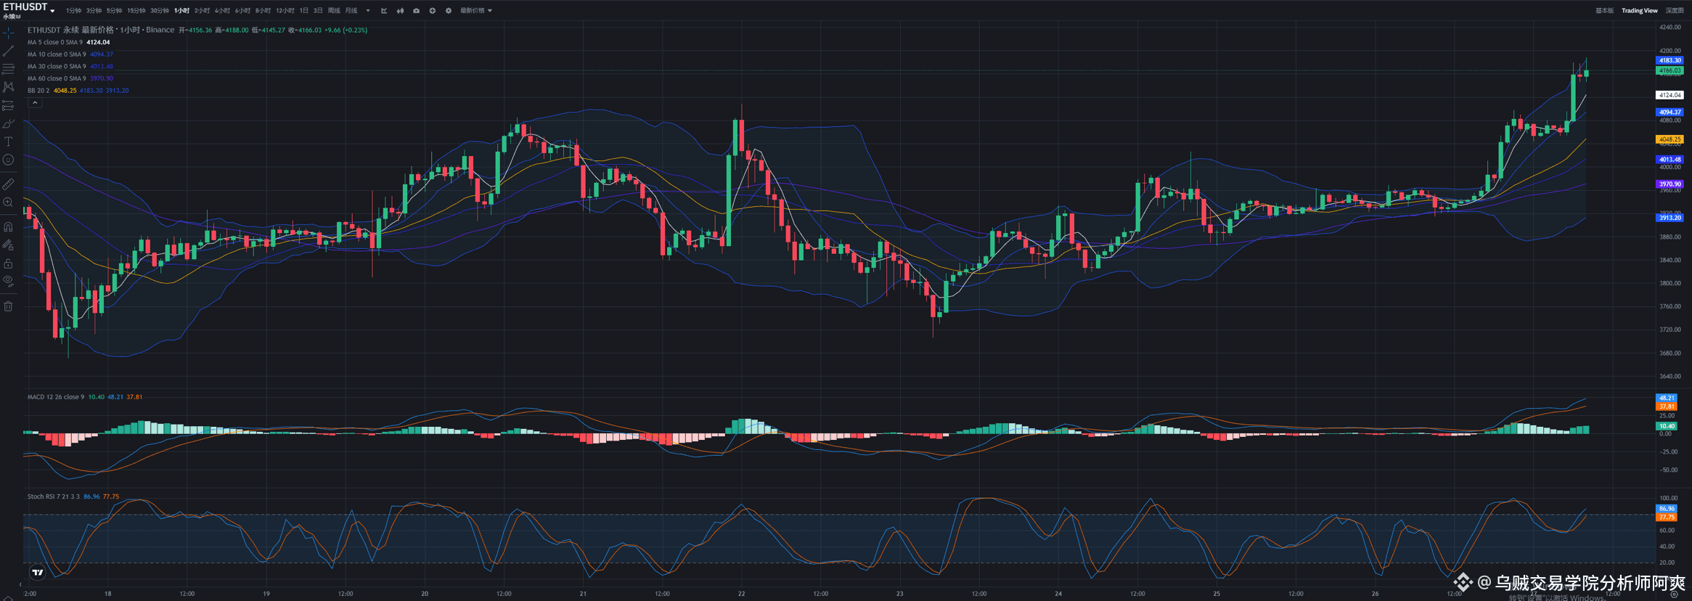Open chart settings gear
The width and height of the screenshot is (1692, 601).
[x=448, y=11]
